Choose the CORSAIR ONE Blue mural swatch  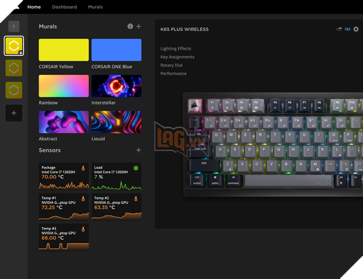pyautogui.click(x=116, y=50)
